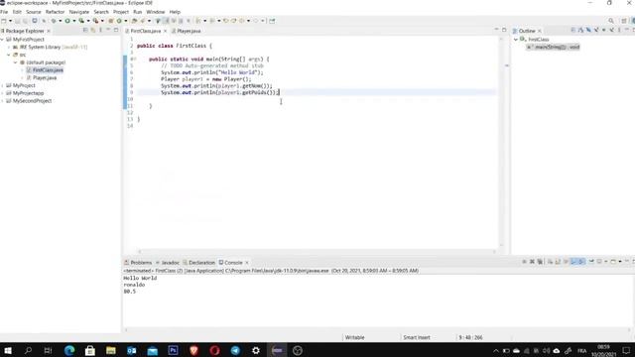
Task: Toggle Console Word Wrap icon
Action: 567,262
